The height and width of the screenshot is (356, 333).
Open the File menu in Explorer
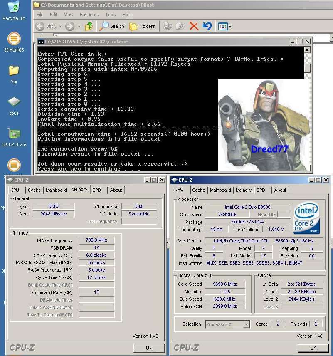click(x=40, y=15)
